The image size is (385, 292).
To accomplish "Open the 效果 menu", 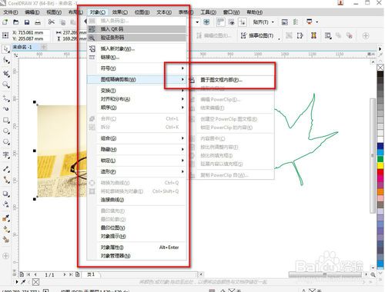I will click(120, 12).
